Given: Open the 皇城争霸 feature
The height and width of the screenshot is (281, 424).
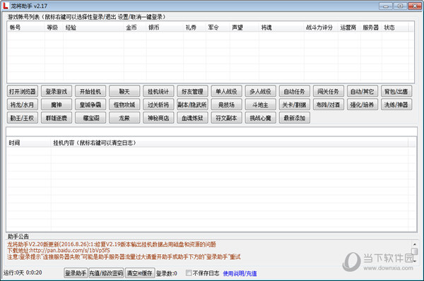Looking at the screenshot, I should point(90,104).
